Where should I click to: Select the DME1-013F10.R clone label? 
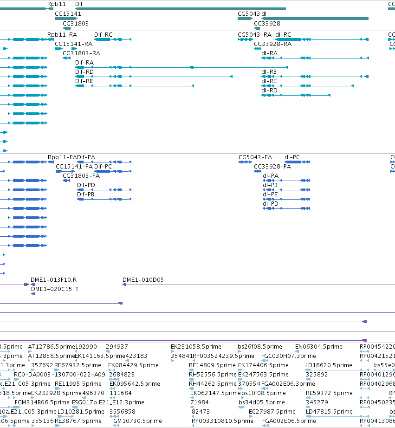point(53,280)
